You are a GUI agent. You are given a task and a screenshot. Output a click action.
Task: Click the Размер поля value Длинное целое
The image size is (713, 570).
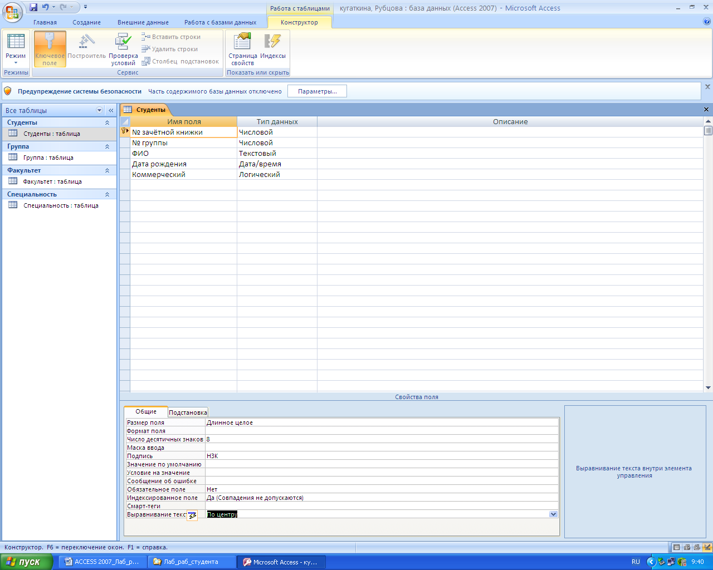tap(382, 423)
